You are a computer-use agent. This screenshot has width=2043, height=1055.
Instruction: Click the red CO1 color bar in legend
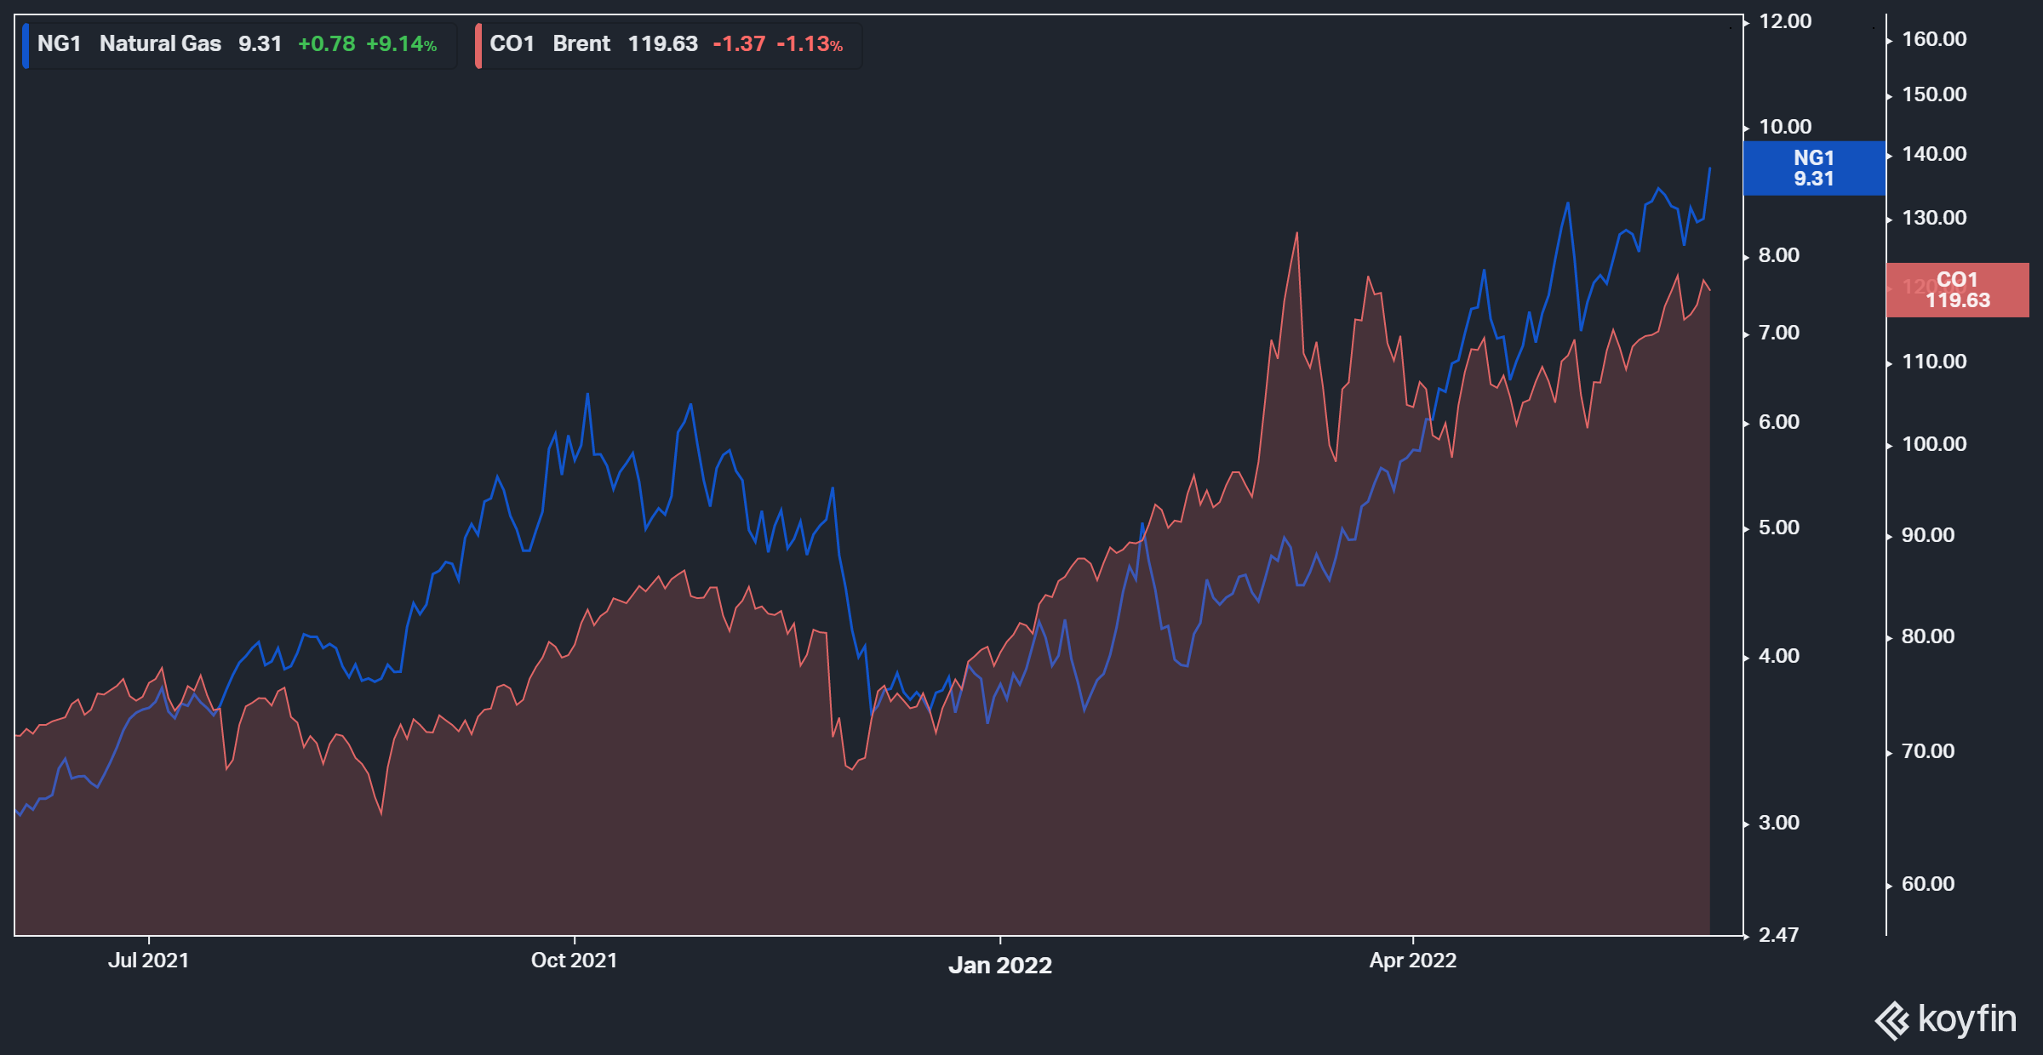tap(478, 45)
